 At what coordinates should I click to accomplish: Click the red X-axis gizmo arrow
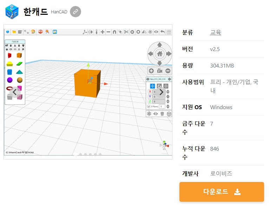click(x=106, y=84)
